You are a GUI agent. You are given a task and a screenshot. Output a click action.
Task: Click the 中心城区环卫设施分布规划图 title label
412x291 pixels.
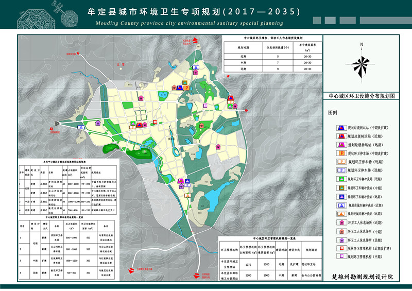pos(360,96)
